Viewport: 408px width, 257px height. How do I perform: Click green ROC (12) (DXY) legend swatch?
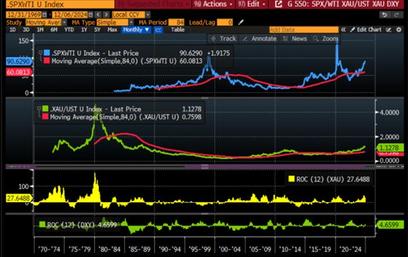(42, 224)
